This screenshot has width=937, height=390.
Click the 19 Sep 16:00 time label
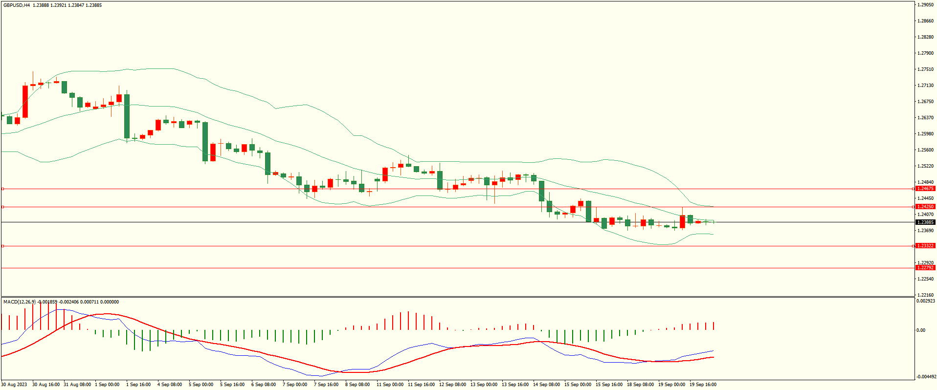(x=703, y=385)
